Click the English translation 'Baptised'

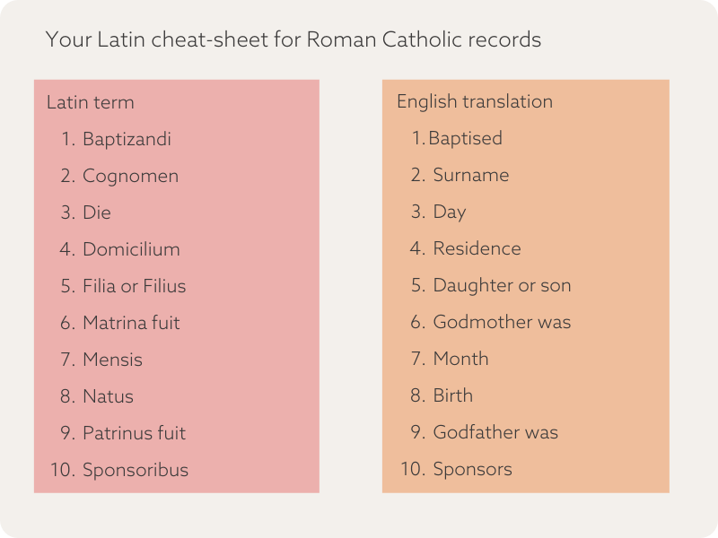(465, 138)
